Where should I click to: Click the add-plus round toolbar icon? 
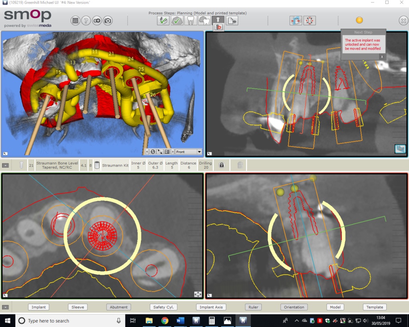97,21
